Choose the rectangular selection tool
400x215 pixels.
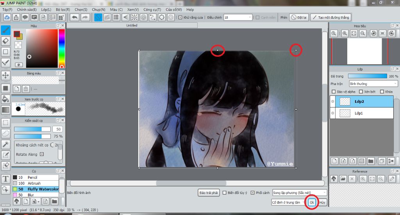[x=5, y=123]
